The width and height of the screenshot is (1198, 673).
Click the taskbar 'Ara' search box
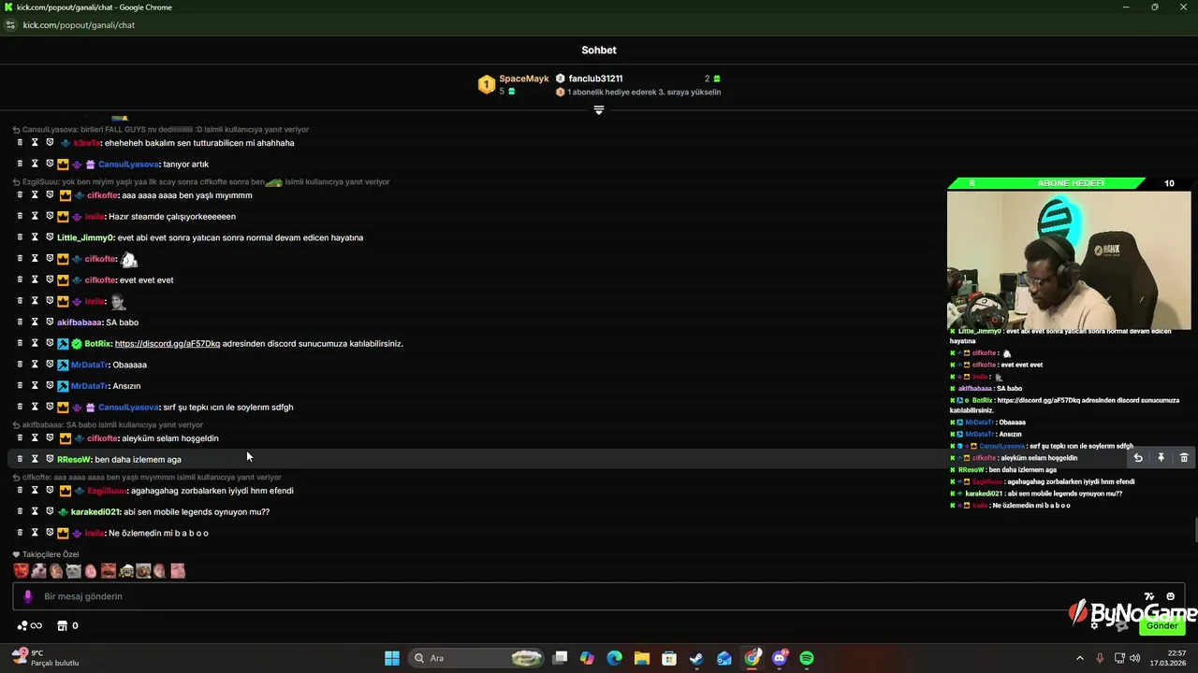point(478,658)
